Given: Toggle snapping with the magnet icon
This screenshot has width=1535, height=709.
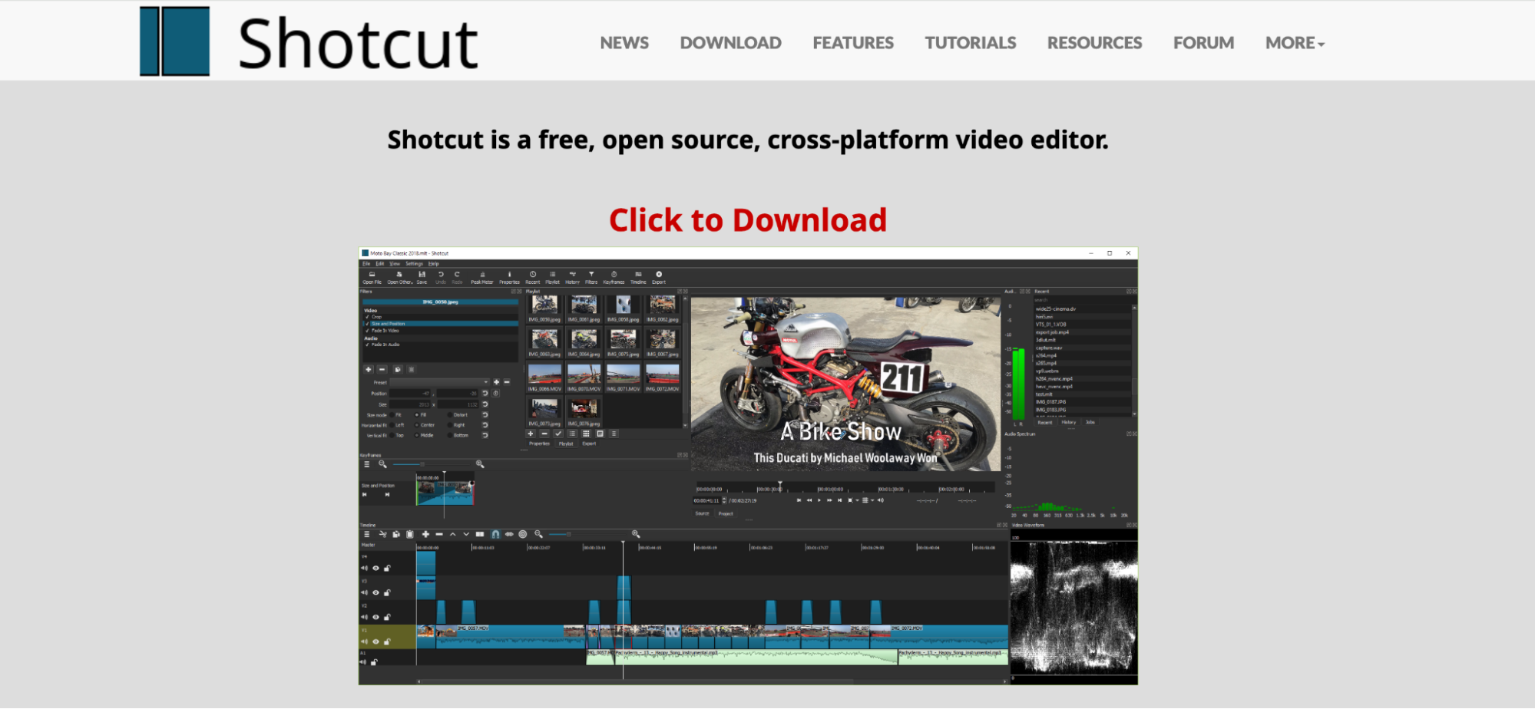Looking at the screenshot, I should coord(495,534).
